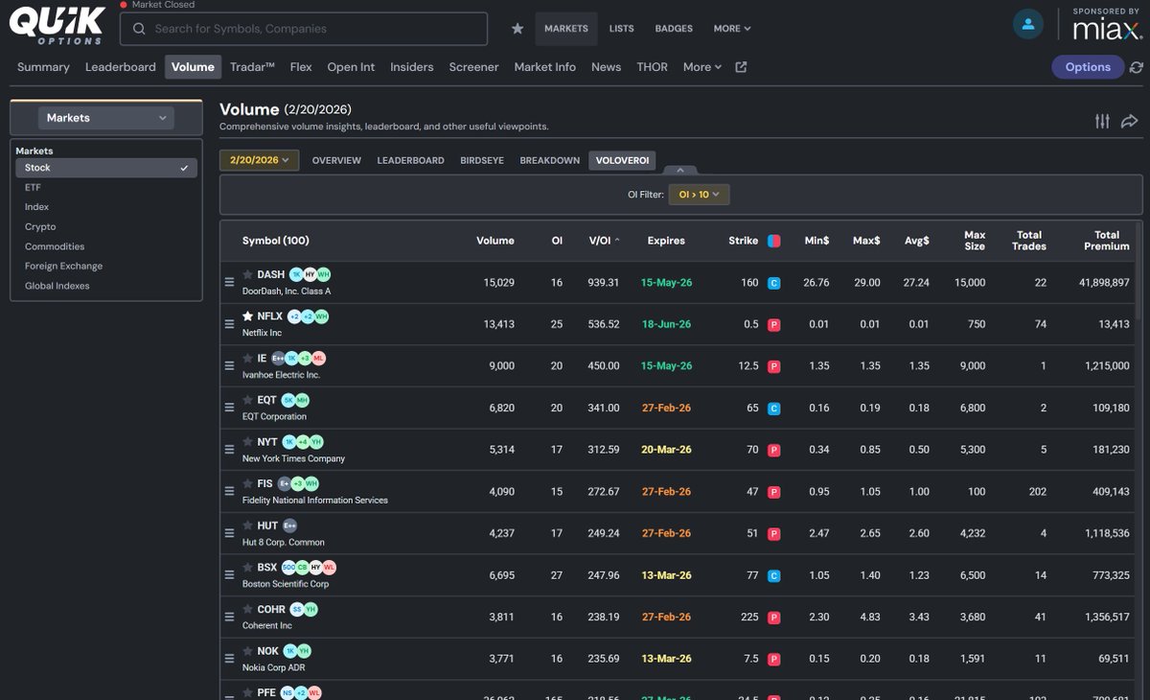Viewport: 1150px width, 700px height.
Task: Click the share arrow icon
Action: click(1129, 121)
